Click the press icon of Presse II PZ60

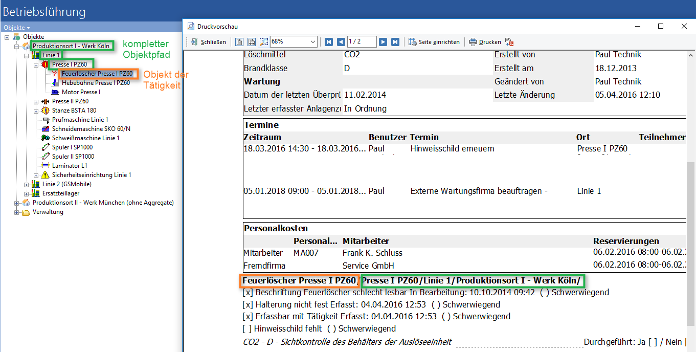46,101
